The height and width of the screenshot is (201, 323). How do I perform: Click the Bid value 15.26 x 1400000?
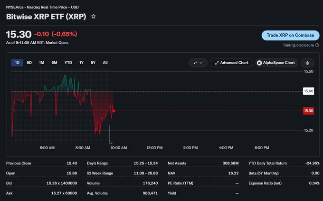[x=62, y=183]
